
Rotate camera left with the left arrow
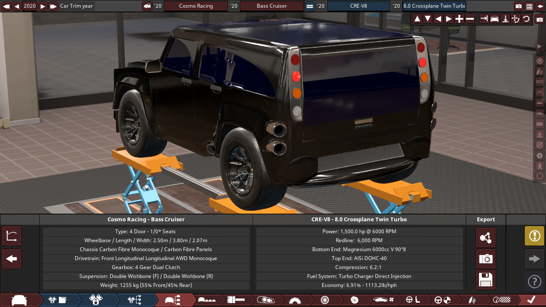[x=438, y=19]
